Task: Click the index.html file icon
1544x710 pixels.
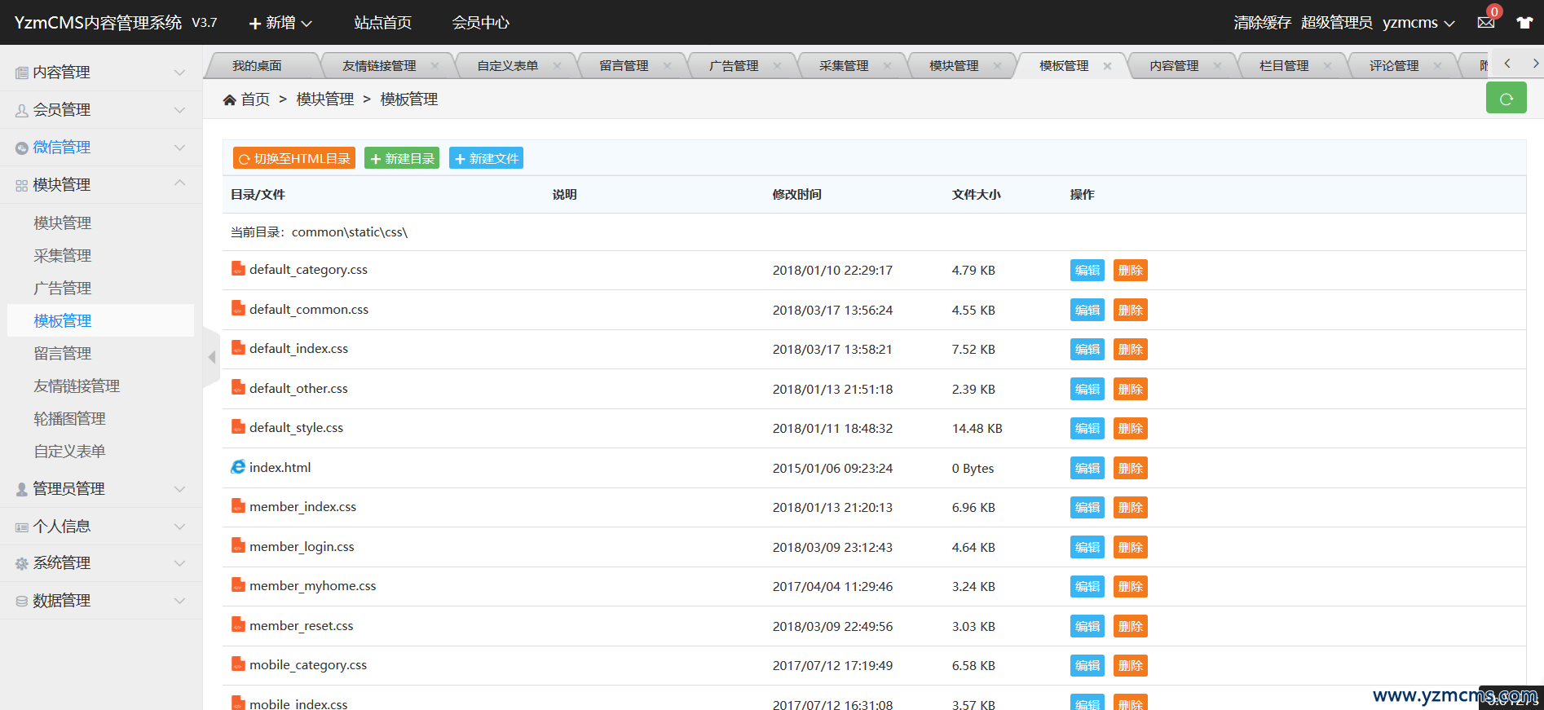Action: coord(238,467)
